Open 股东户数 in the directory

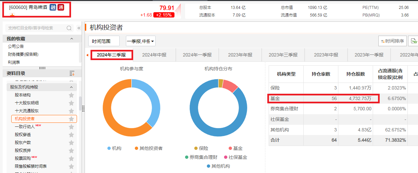[23, 143]
